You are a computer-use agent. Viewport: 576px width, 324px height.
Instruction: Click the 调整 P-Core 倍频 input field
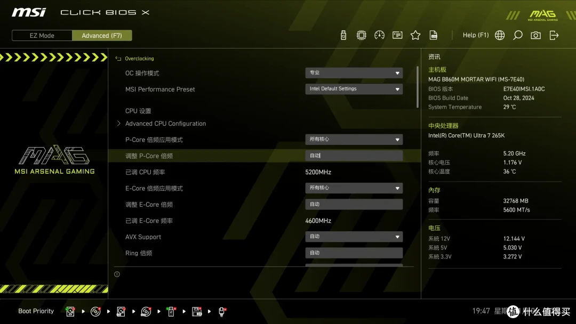pos(354,156)
